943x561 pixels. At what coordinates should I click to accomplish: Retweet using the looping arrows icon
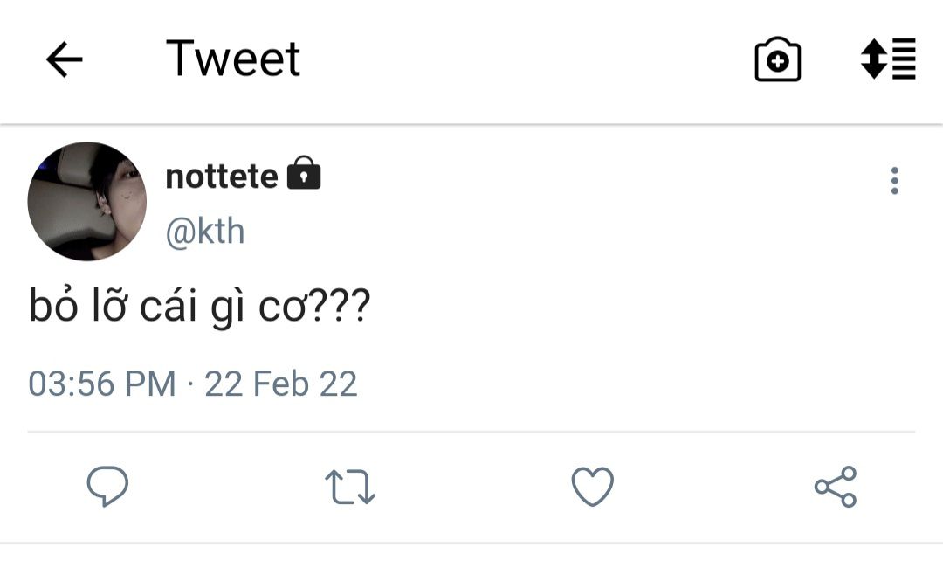point(350,487)
